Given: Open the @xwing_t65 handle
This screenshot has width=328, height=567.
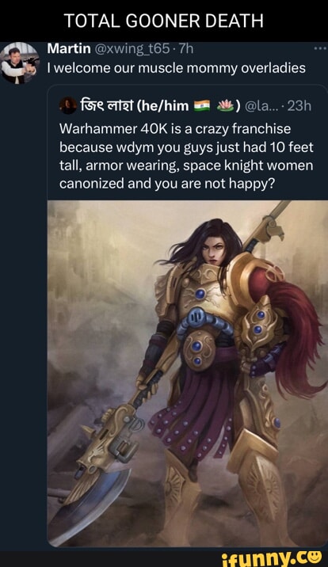Looking at the screenshot, I should click(132, 48).
